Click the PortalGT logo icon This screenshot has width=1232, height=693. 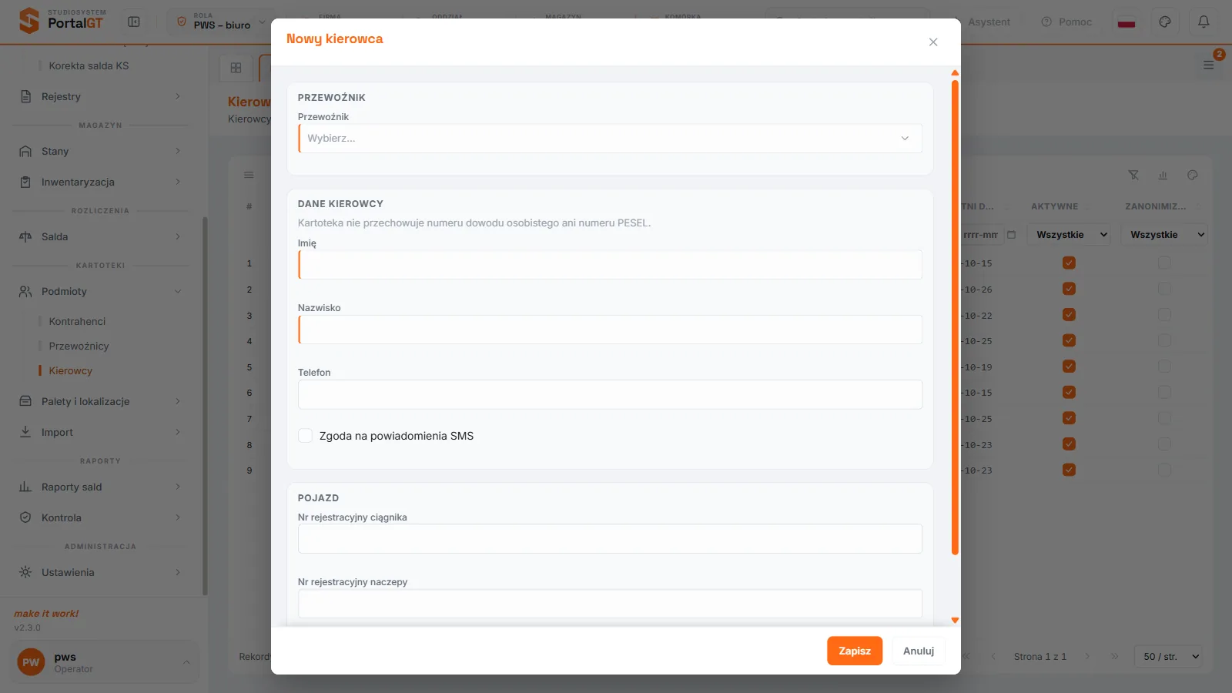28,21
